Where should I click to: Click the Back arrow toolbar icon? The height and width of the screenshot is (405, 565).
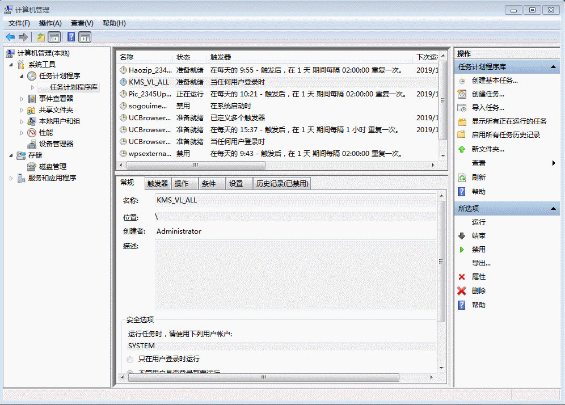[x=10, y=37]
